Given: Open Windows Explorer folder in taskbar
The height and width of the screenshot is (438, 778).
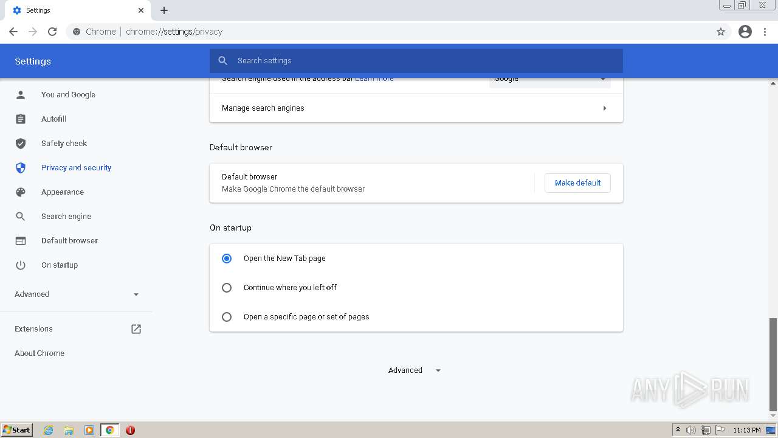Looking at the screenshot, I should [x=69, y=430].
